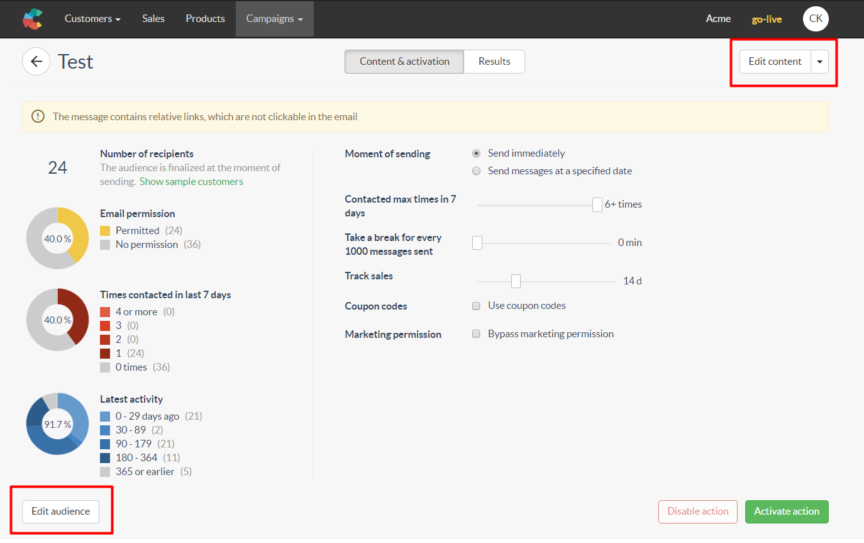Image resolution: width=864 pixels, height=543 pixels.
Task: Tick Bypass marketing permission checkbox
Action: 476,334
